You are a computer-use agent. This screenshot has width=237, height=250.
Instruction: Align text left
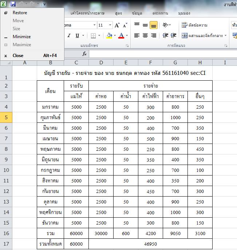point(137,35)
